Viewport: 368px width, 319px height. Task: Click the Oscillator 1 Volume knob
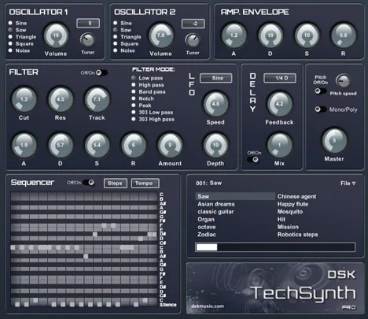tap(56, 35)
